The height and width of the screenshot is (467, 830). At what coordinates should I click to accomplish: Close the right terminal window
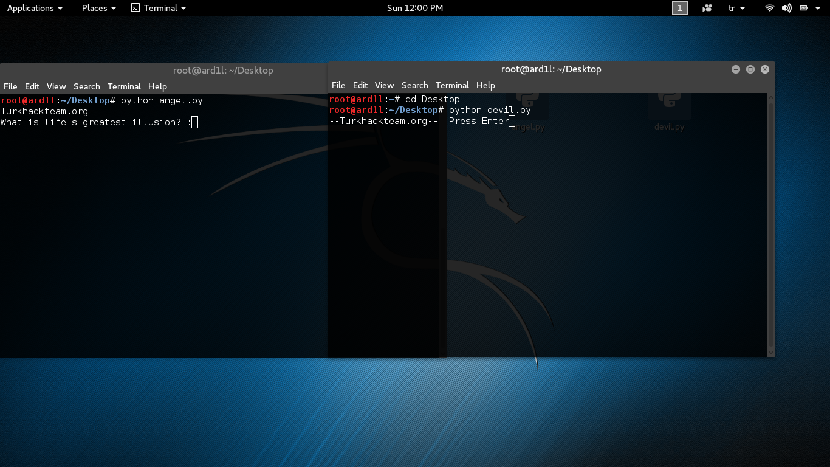[765, 69]
